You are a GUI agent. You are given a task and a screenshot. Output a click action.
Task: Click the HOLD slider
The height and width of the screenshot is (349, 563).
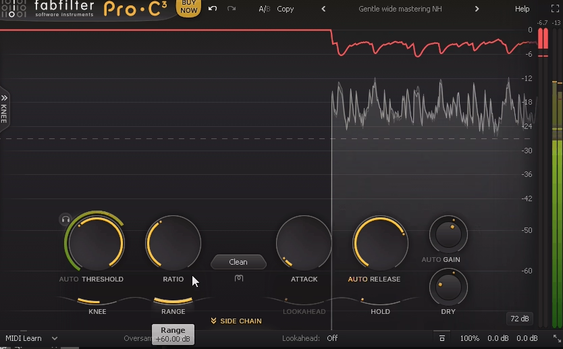pyautogui.click(x=380, y=301)
